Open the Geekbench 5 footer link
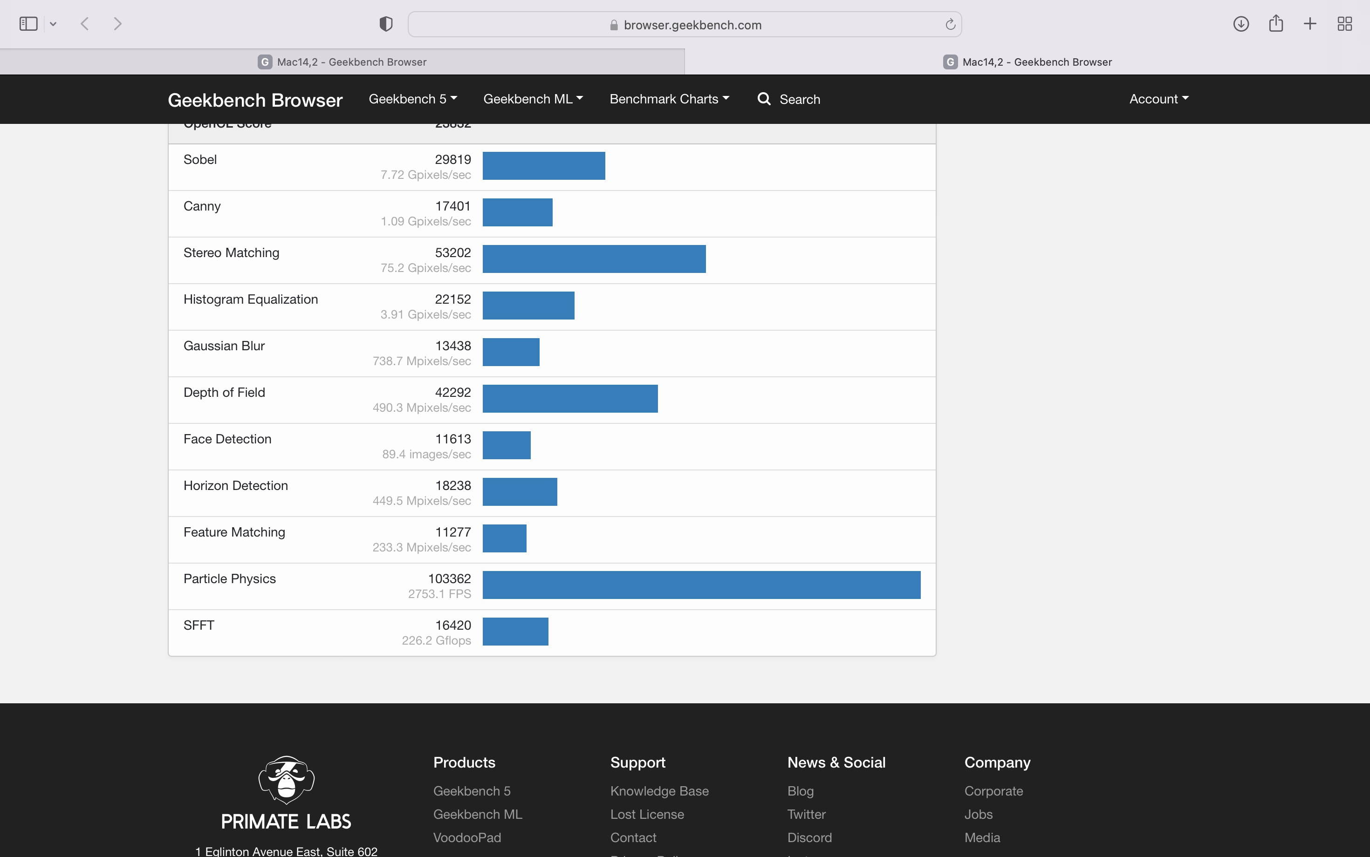The image size is (1370, 857). tap(472, 791)
